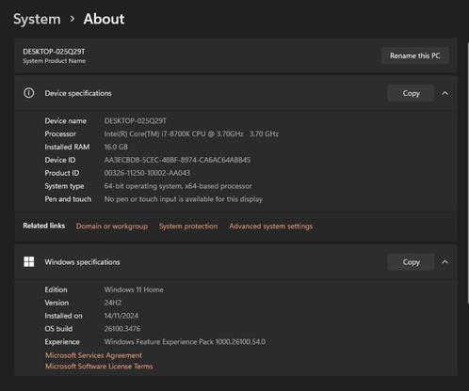Click the Windows specifications heading text
Screen dimensions: 469x391
coord(82,262)
